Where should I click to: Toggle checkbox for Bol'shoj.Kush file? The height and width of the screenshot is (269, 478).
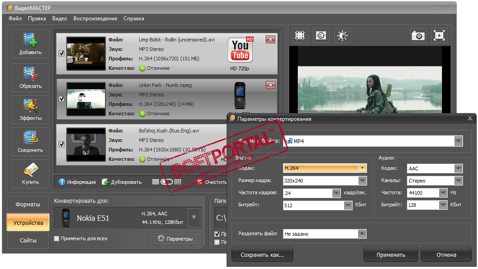[x=62, y=144]
